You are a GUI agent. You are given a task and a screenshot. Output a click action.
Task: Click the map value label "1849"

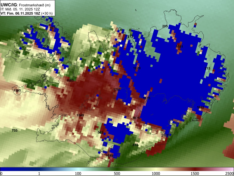[x=109, y=156]
